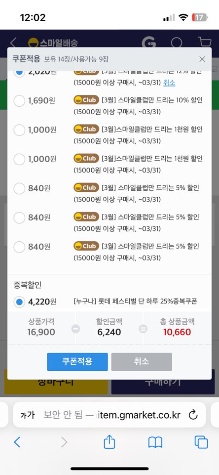Screen dimensions: 219x475
Task: Apply coupons with the 쿠폰적용 button
Action: [77, 362]
